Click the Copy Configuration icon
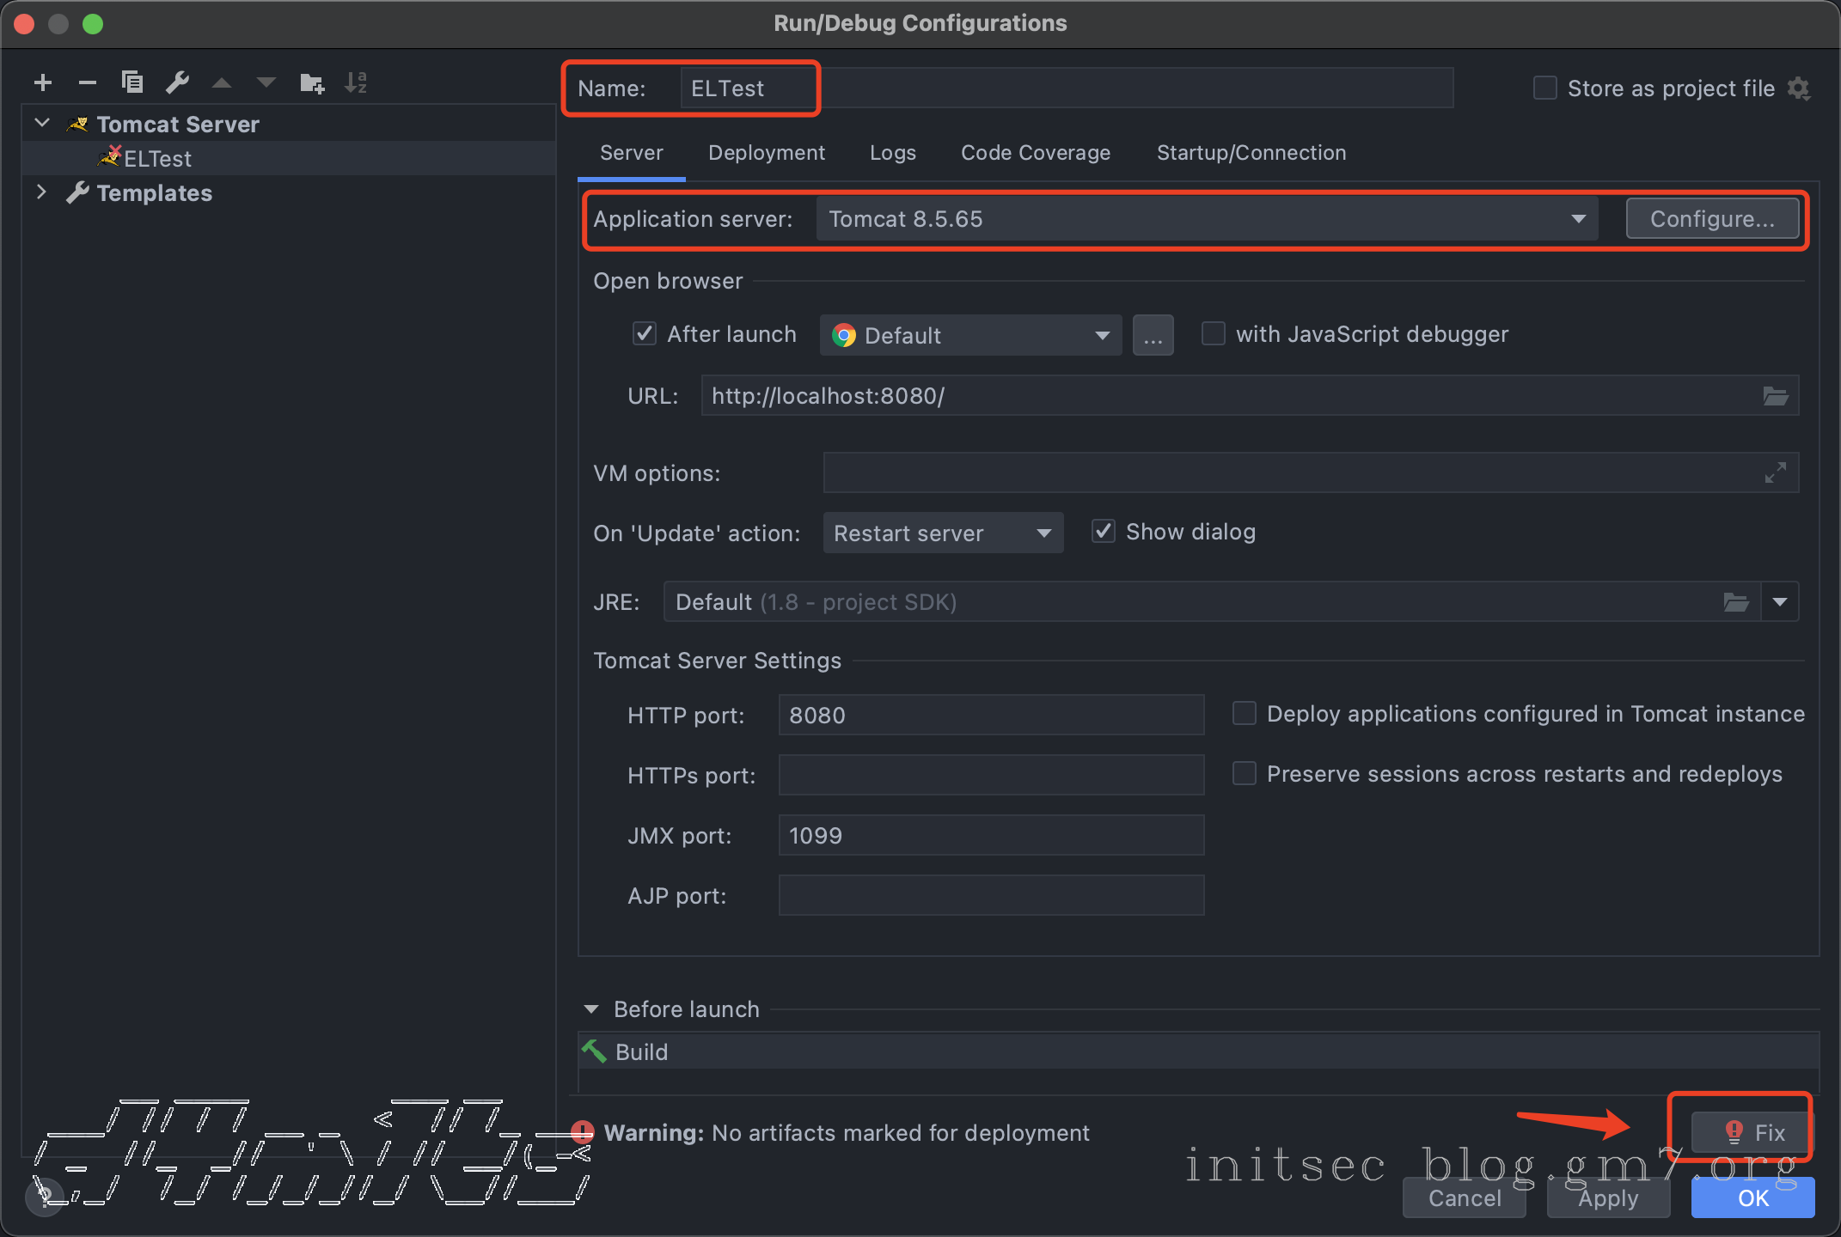The image size is (1841, 1237). [132, 82]
